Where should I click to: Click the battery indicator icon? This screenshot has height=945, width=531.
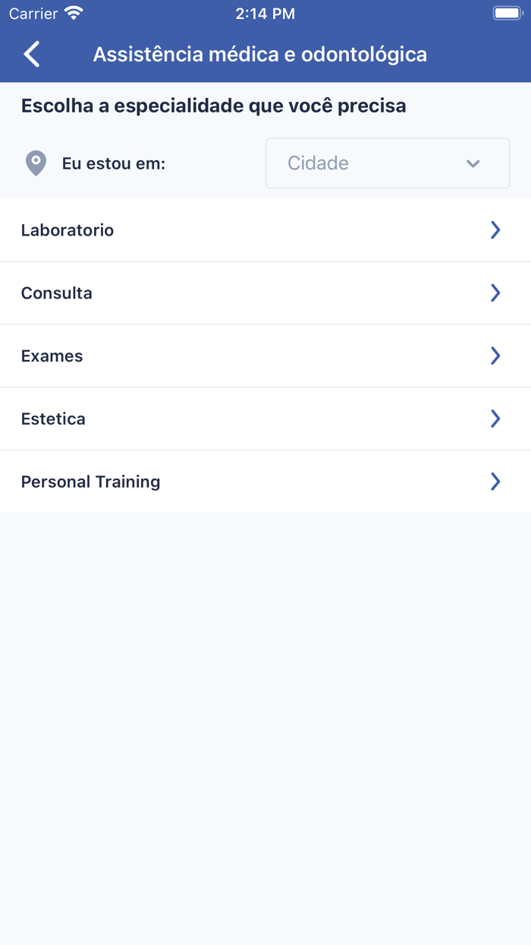click(507, 13)
